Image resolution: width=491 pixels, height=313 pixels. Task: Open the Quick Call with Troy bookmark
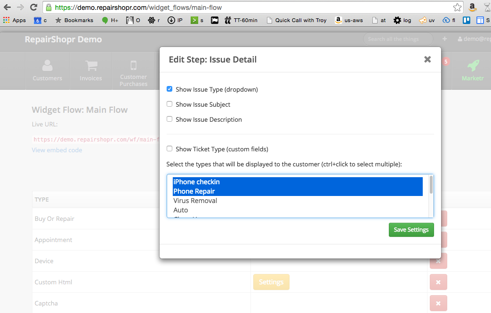coord(296,20)
